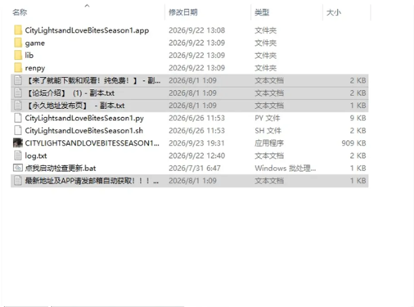The image size is (414, 307).
Task: Sort by the 大小 column header
Action: click(333, 12)
